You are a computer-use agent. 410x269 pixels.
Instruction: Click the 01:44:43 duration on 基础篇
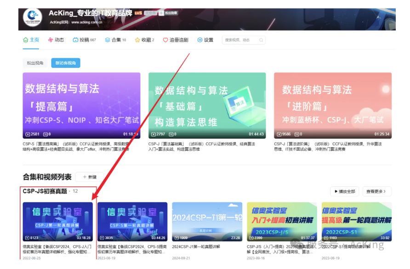[x=256, y=134]
